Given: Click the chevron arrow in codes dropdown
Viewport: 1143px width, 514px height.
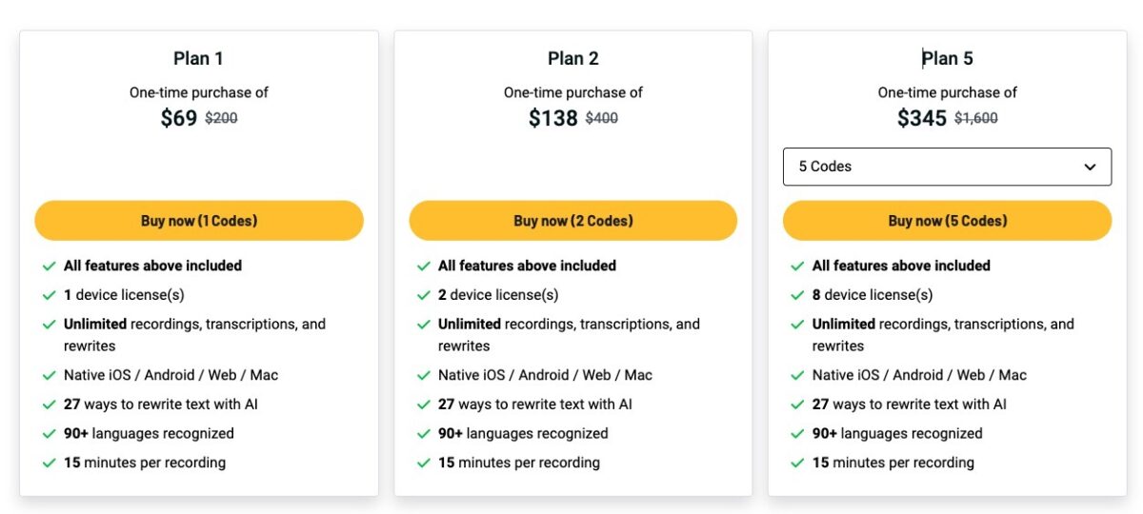Looking at the screenshot, I should (1091, 167).
